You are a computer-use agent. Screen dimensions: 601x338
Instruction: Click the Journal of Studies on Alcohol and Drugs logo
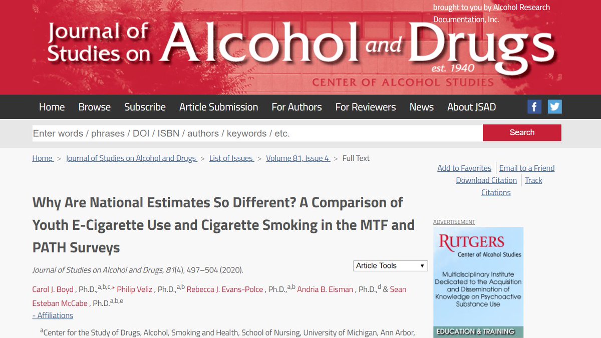click(x=300, y=50)
